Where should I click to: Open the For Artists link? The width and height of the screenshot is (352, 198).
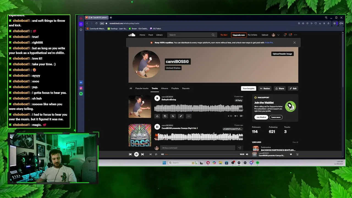[252, 35]
